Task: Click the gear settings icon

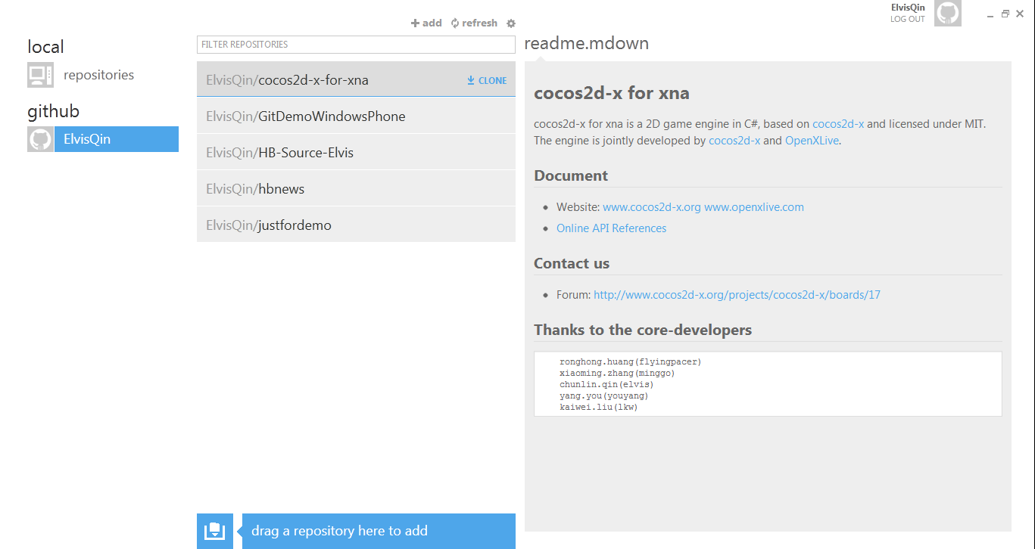Action: [511, 23]
